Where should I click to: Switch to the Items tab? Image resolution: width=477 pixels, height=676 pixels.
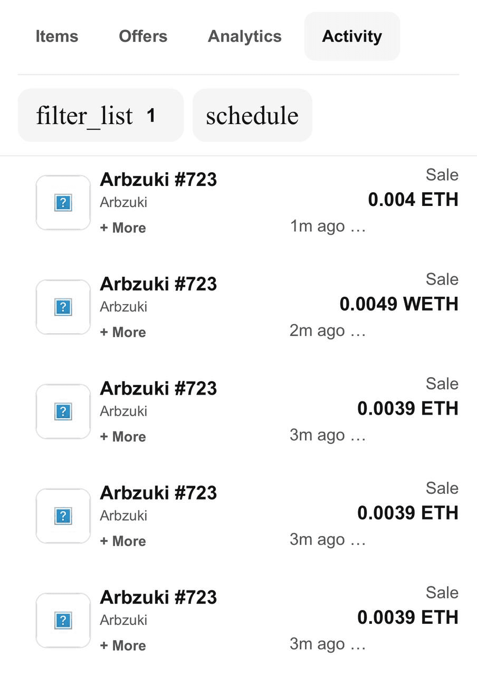point(57,36)
